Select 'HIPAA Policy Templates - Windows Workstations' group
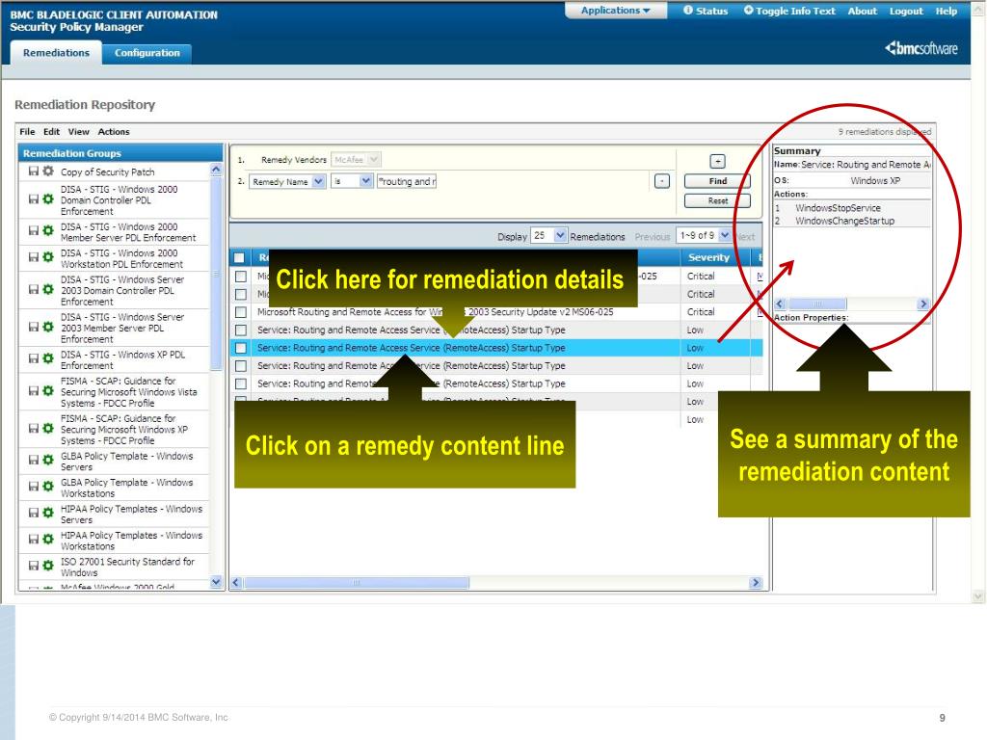The image size is (987, 740). coord(131,541)
